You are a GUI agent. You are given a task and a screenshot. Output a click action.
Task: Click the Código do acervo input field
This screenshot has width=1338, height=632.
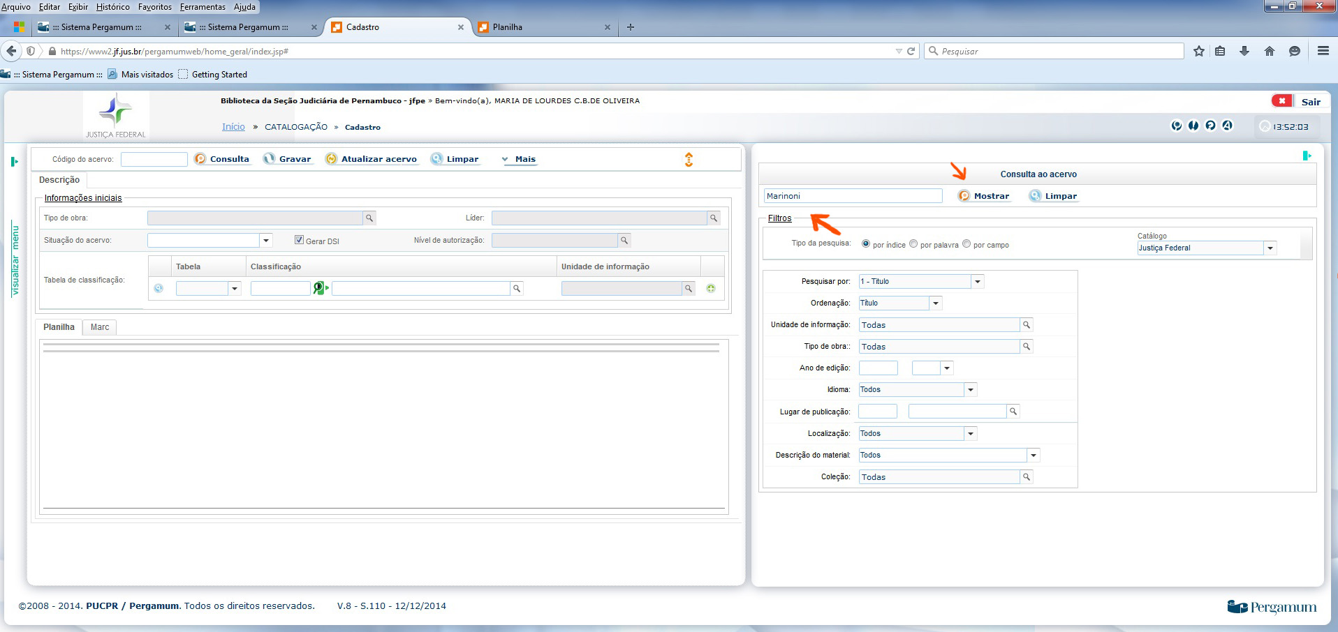pos(154,160)
